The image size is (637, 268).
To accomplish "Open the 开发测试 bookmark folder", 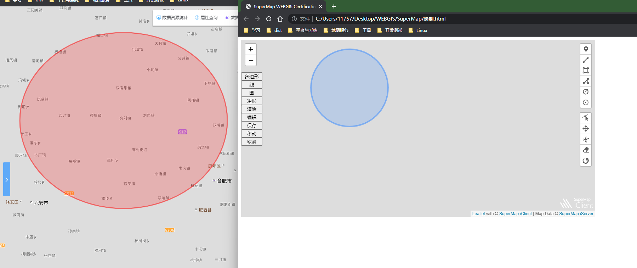I will (390, 30).
